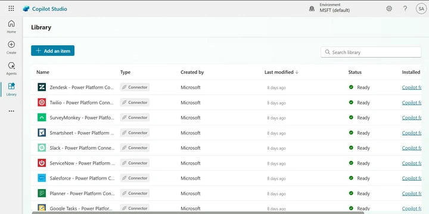429x214 pixels.
Task: Open Create in the sidebar
Action: 11,48
